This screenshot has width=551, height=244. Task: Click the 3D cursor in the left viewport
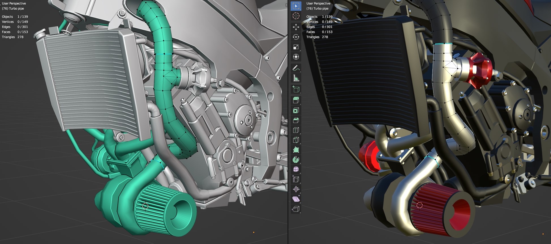(x=145, y=206)
